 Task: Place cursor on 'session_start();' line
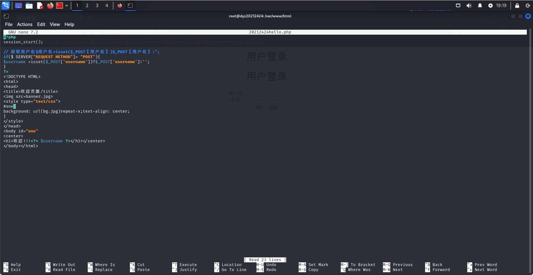[23, 42]
